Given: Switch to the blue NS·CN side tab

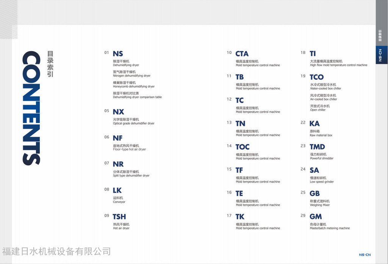Looking at the screenshot, I should (381, 55).
